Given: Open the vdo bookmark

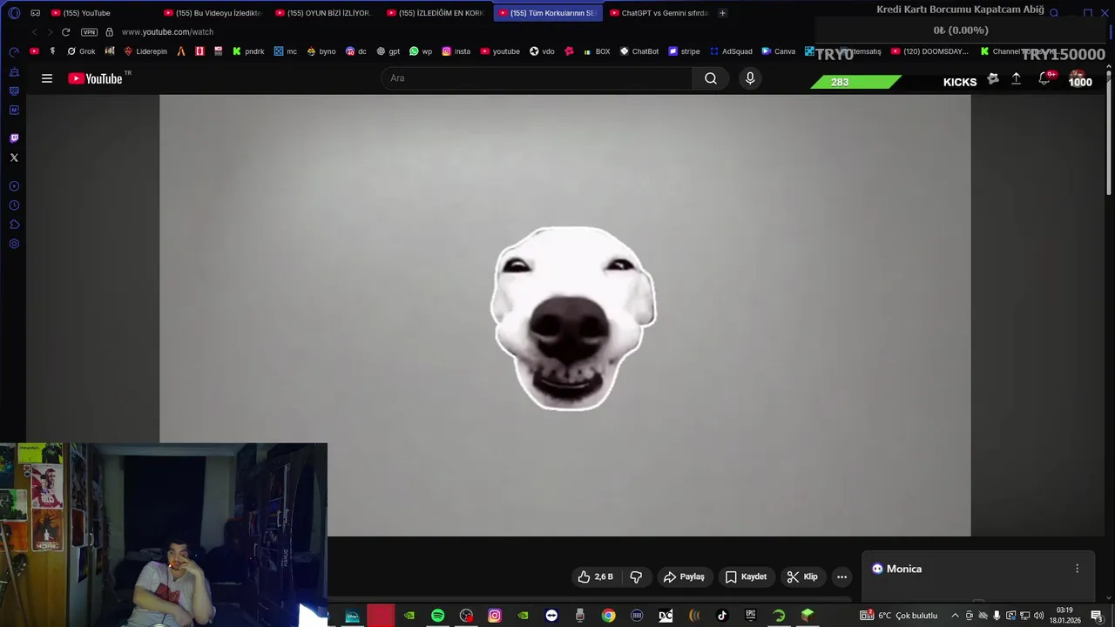Looking at the screenshot, I should click(x=542, y=51).
